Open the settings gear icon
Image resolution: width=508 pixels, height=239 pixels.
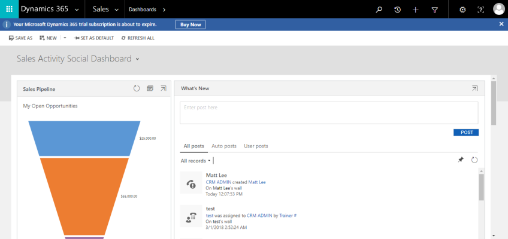click(462, 10)
